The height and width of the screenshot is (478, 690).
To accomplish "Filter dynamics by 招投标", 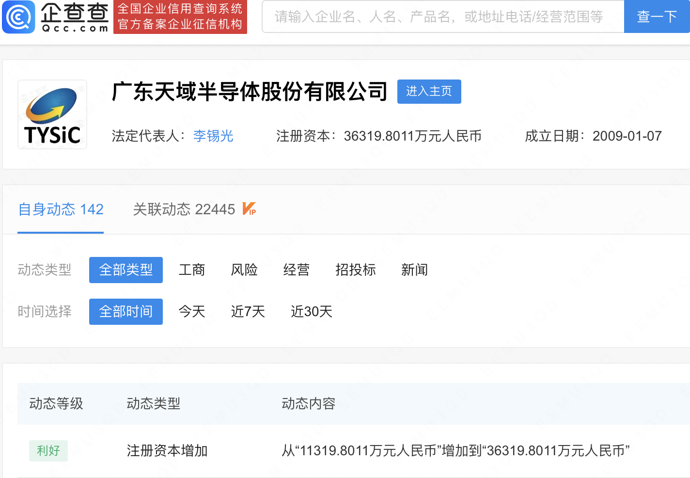I will [x=356, y=270].
